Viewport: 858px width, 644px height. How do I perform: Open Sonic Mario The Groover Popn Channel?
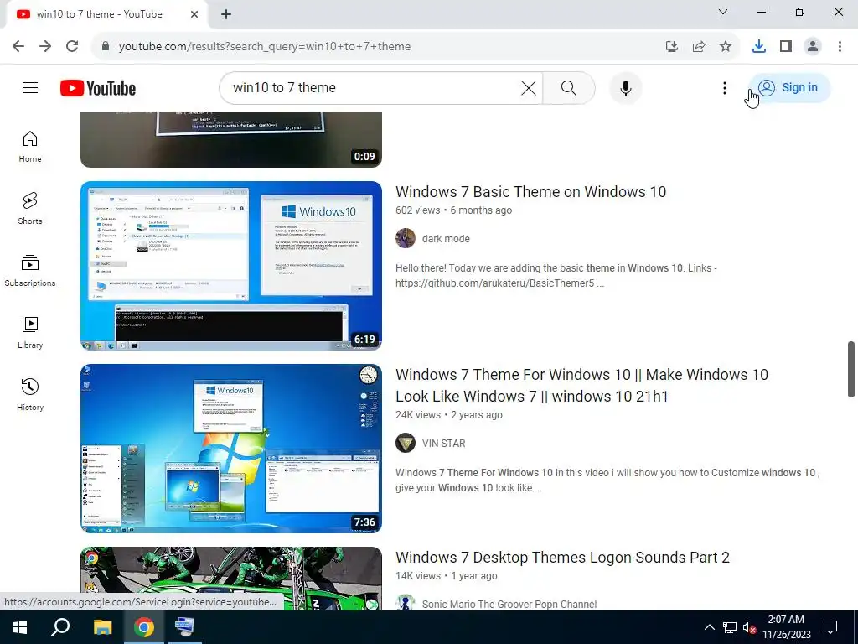(x=509, y=604)
